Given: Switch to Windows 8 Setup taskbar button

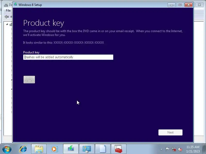Looking at the screenshot, I should pyautogui.click(x=71, y=149).
